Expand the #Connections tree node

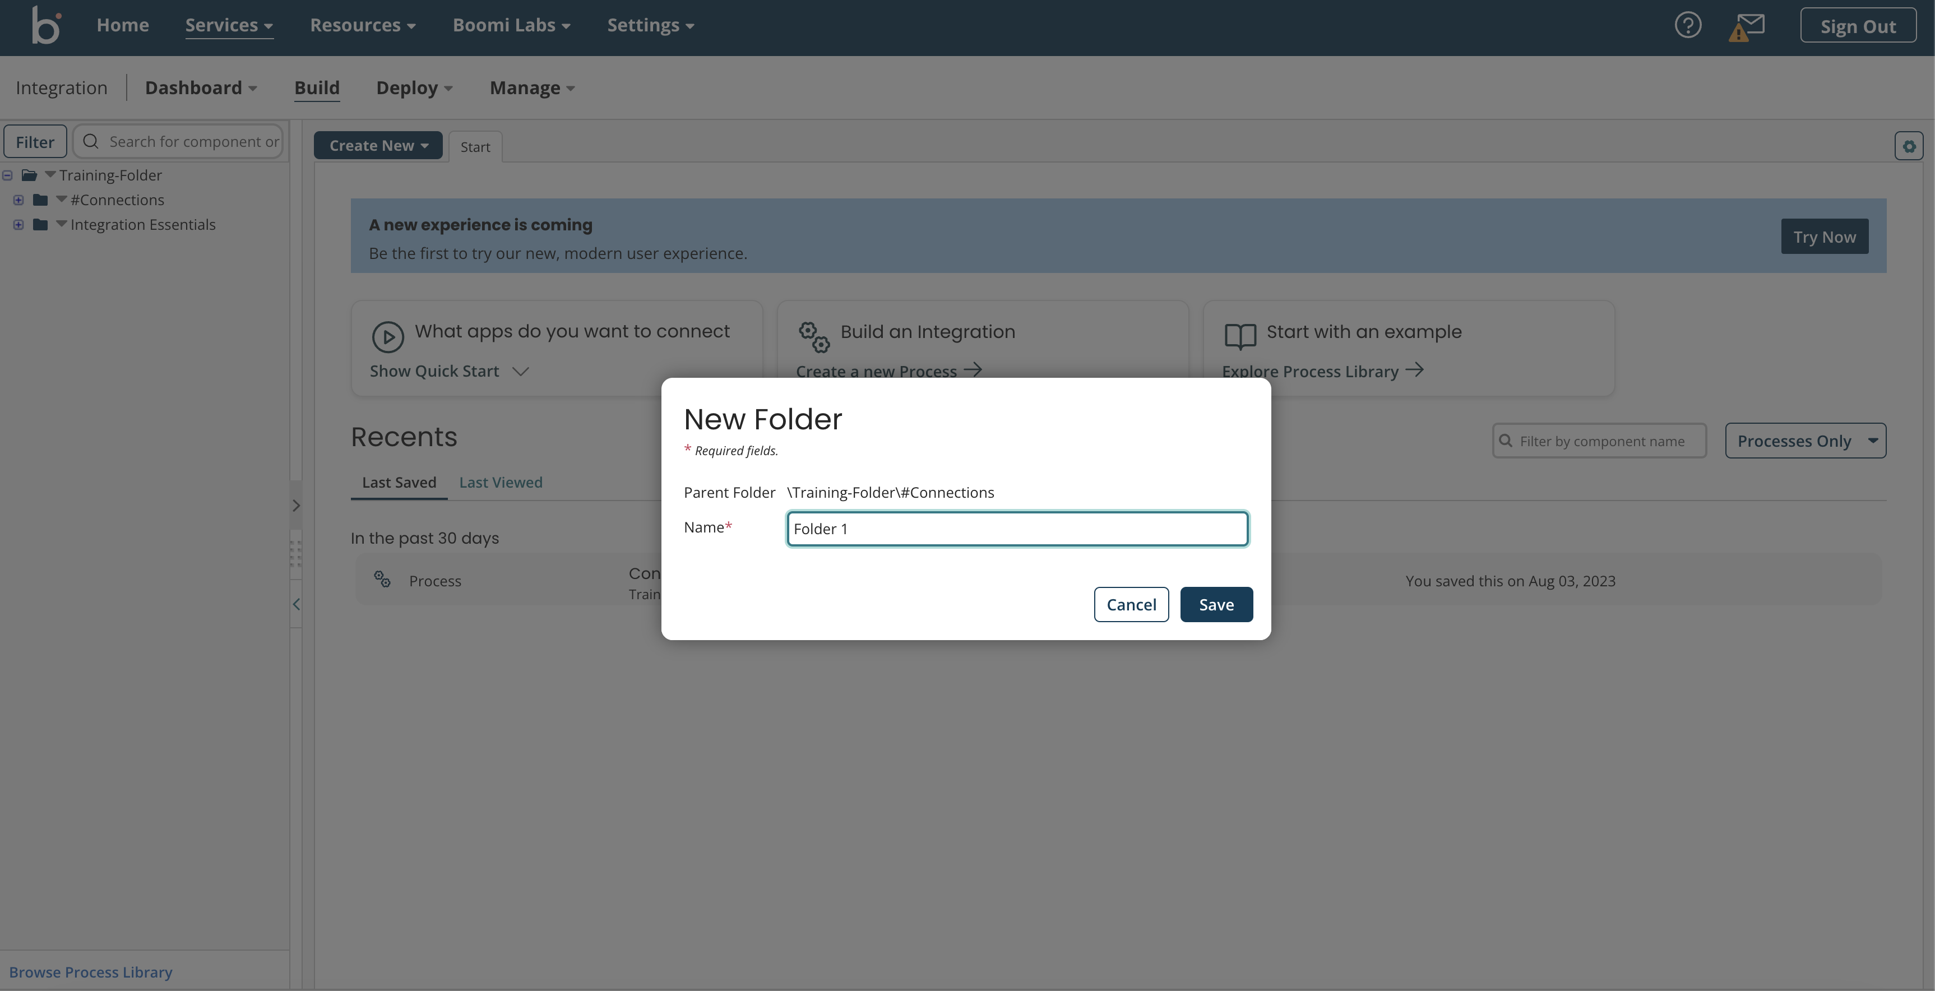pyautogui.click(x=18, y=199)
